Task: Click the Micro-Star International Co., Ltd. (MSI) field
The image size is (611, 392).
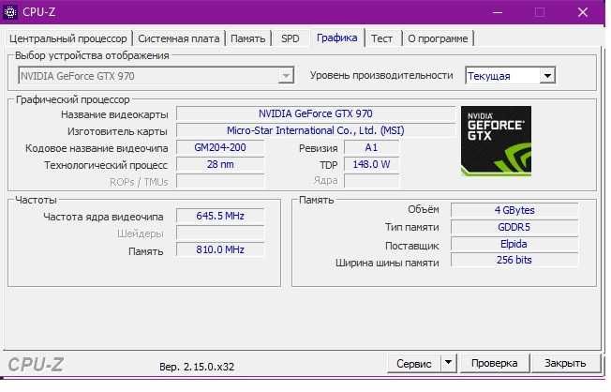Action: coord(316,130)
